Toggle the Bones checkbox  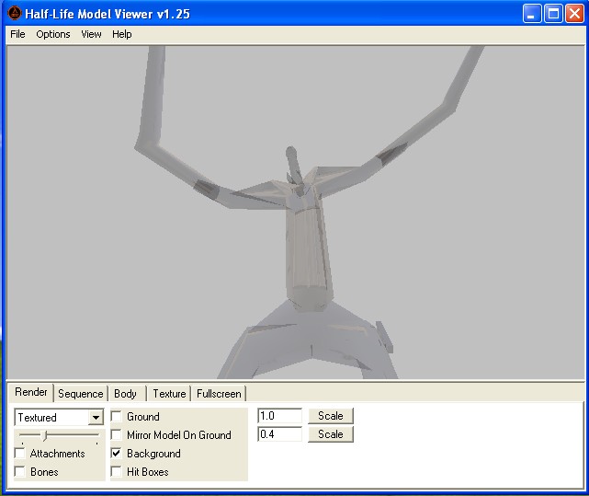tap(20, 472)
